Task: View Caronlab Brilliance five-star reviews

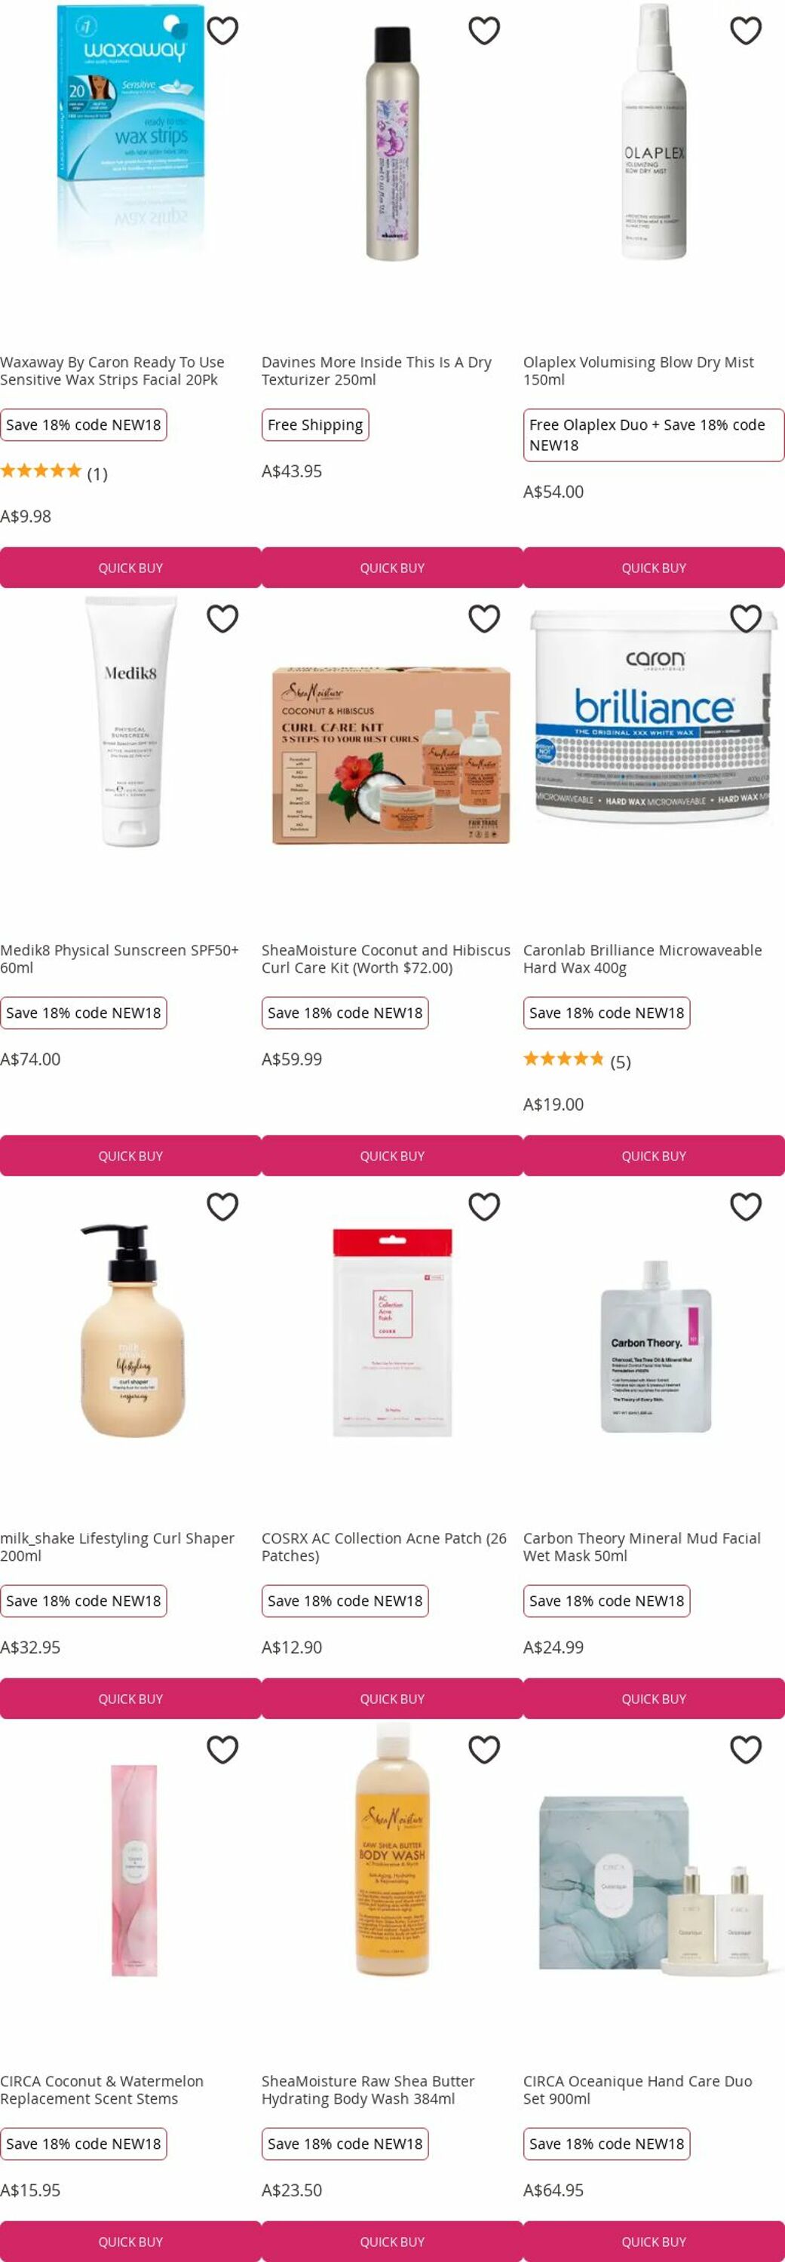Action: point(577,1061)
